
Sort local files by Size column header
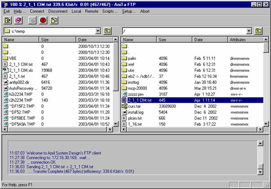point(57,40)
